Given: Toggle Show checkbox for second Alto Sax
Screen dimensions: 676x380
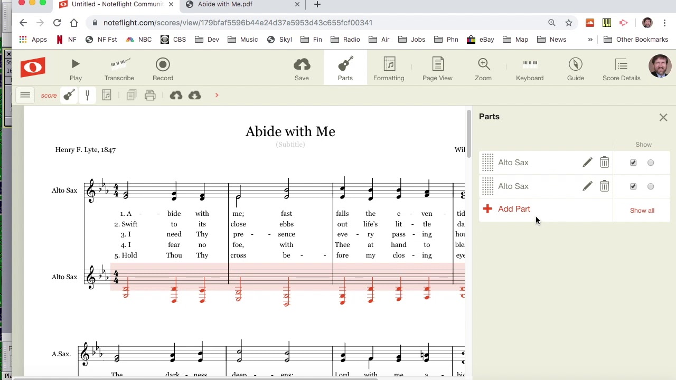Looking at the screenshot, I should pos(633,186).
